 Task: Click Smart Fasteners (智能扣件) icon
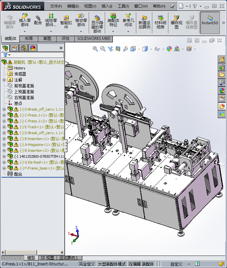click(66, 22)
